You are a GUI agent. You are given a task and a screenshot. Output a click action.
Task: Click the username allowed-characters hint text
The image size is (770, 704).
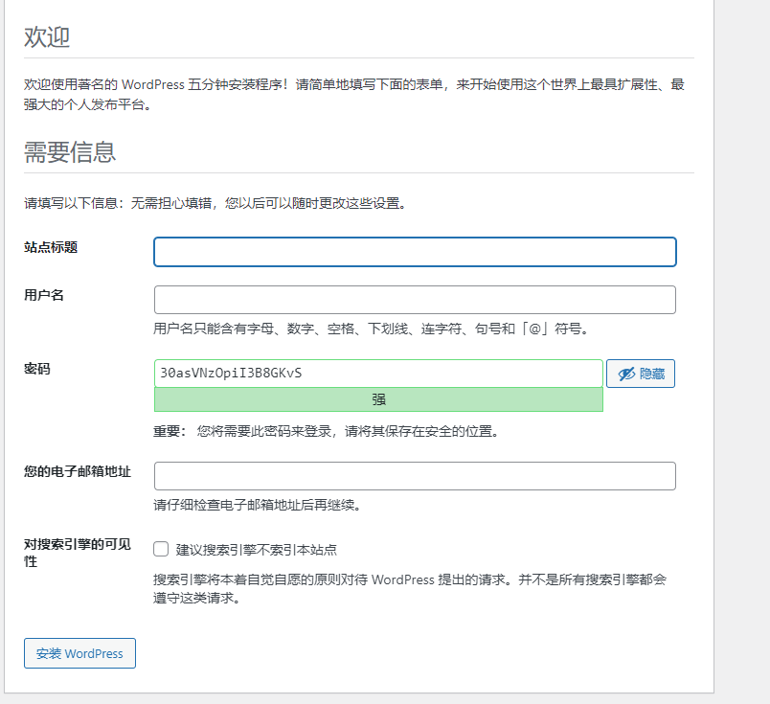tap(371, 329)
